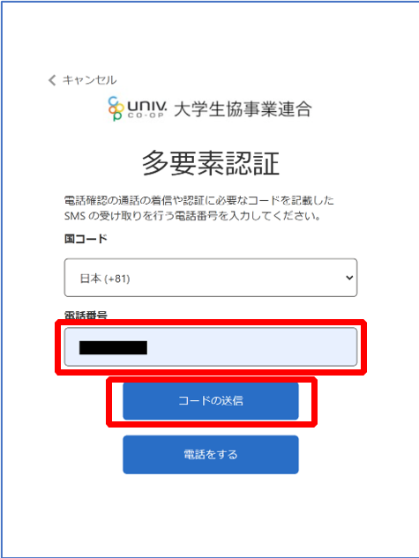
Task: Click the 電話番号 field label
Action: pyautogui.click(x=86, y=316)
